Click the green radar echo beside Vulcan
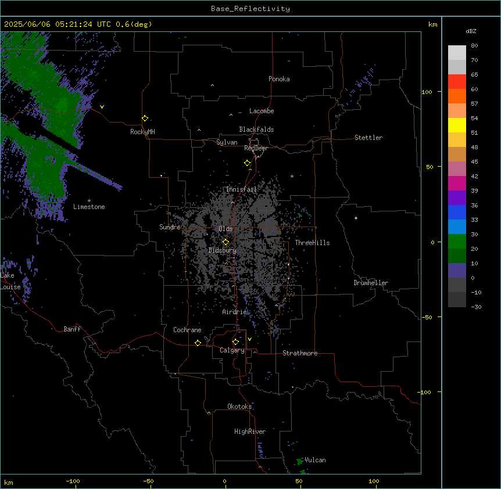 point(299,462)
